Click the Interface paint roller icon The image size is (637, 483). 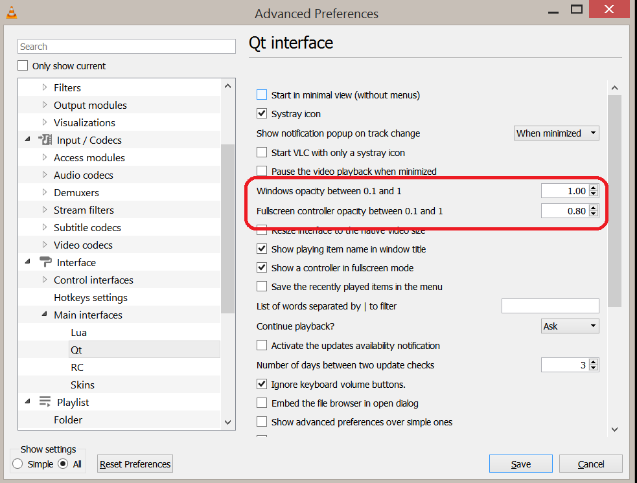pyautogui.click(x=45, y=262)
